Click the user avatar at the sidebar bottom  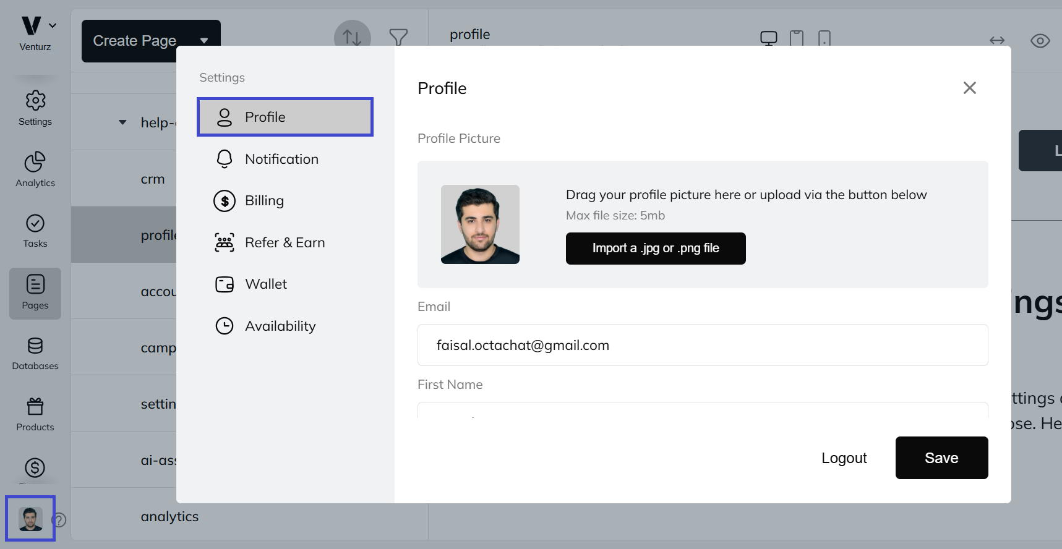click(x=30, y=519)
